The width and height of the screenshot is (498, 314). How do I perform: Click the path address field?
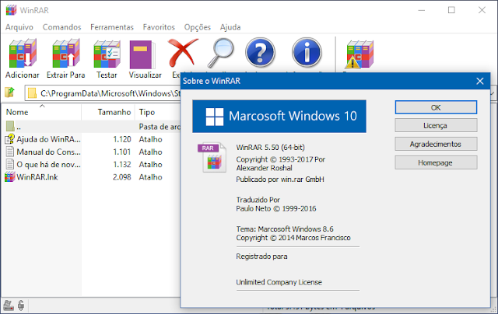(x=103, y=93)
